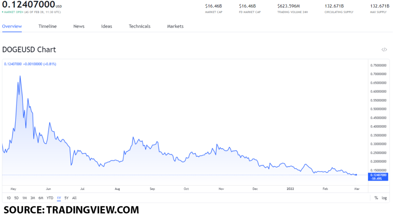Click the Nov label on time axis
The height and width of the screenshot is (216, 393).
(x=221, y=189)
